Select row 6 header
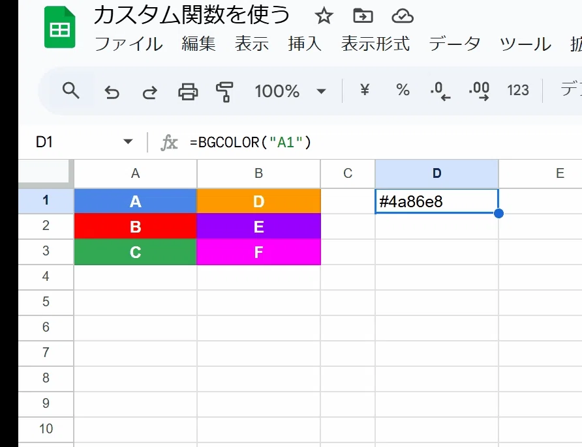 tap(46, 327)
